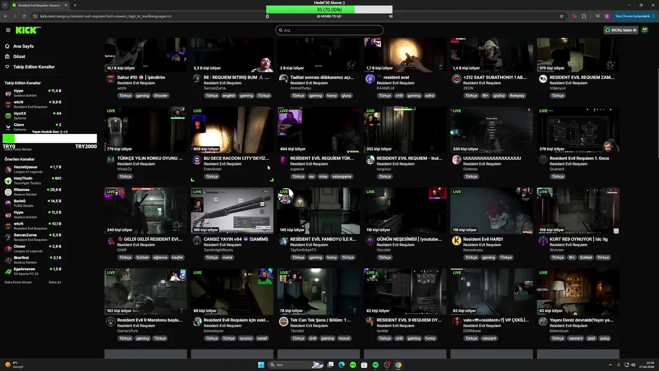Open recommended channel ilkerfirat
659x371 pixels.
click(33, 260)
